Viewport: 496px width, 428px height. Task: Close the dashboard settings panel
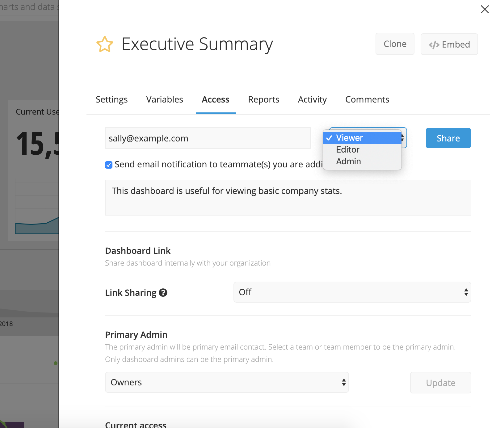[x=485, y=9]
